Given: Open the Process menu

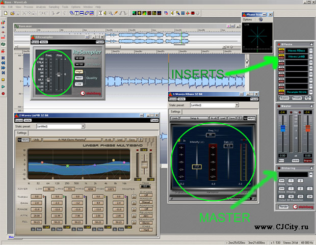Looking at the screenshot, I should click(29, 7).
